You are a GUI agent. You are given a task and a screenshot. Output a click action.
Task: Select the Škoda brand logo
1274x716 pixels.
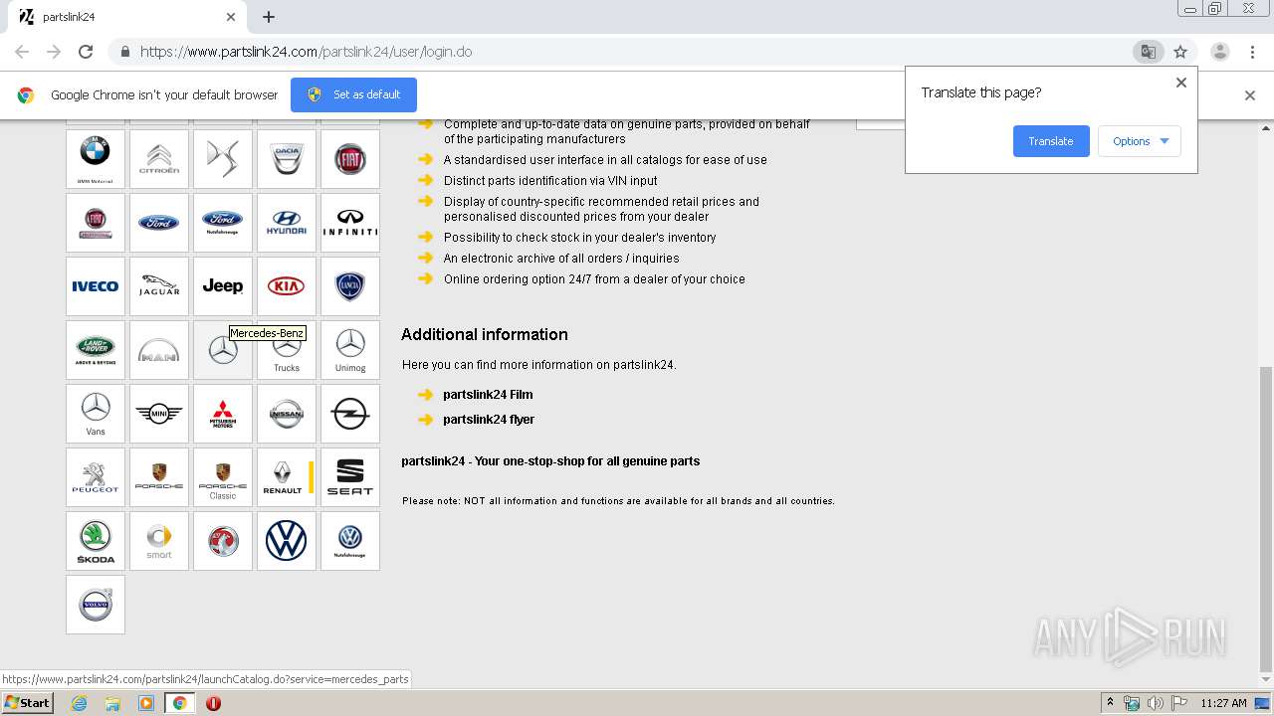click(96, 541)
